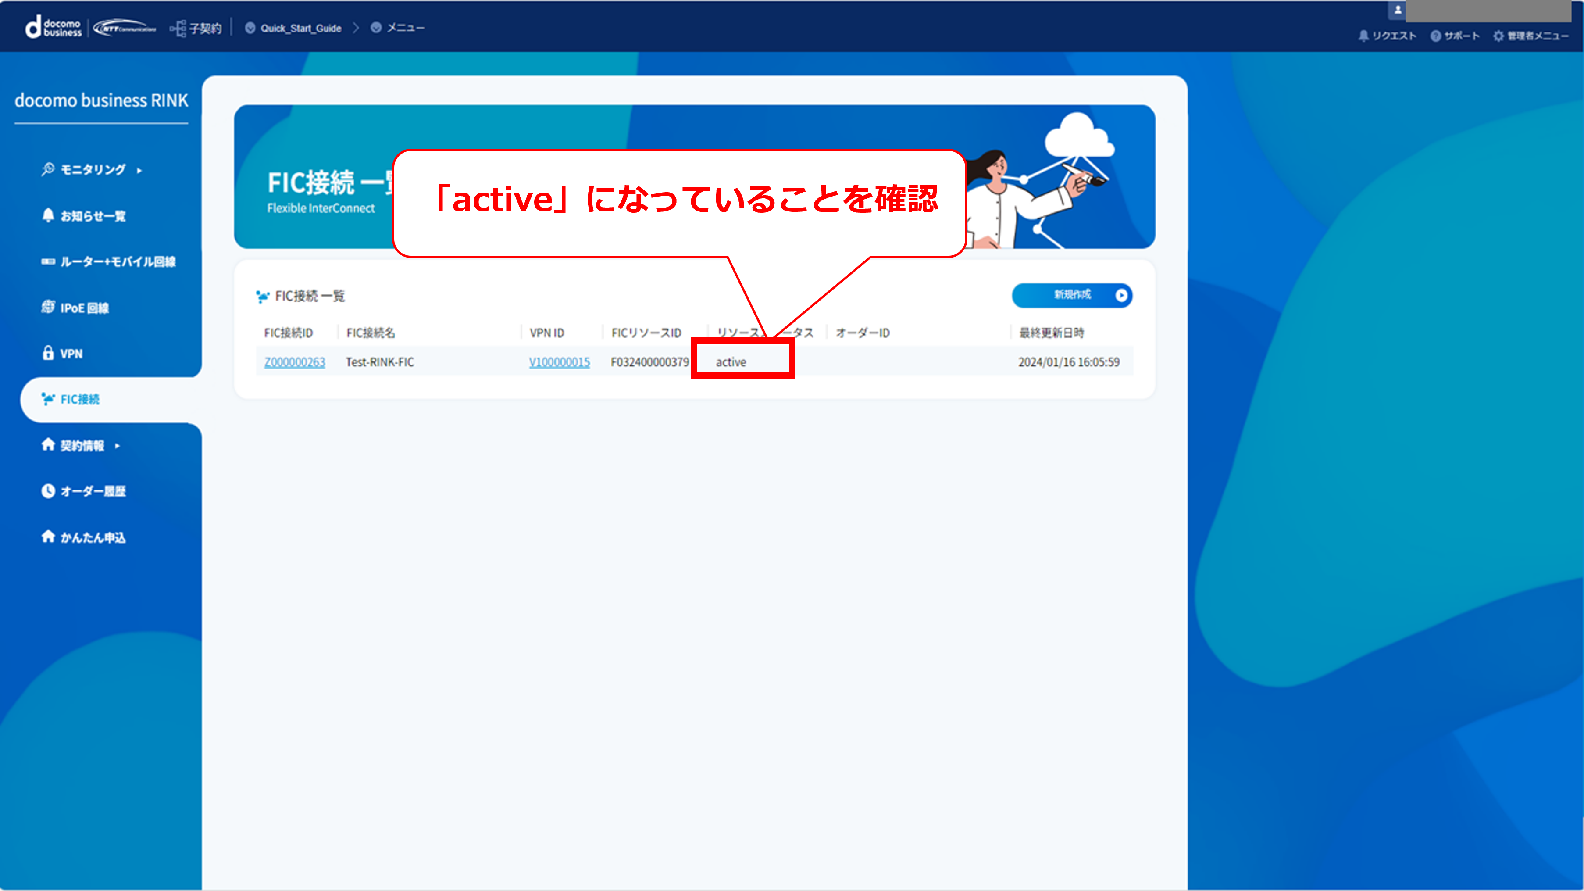
Task: Click the IPoE globe icon
Action: tap(48, 307)
